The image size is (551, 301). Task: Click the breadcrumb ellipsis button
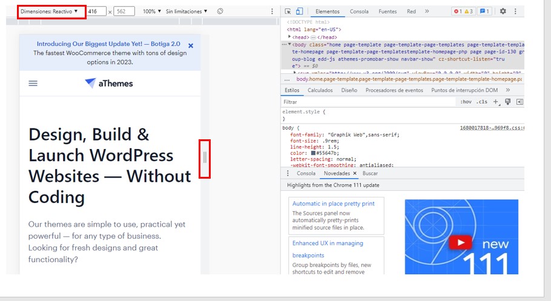(x=287, y=79)
